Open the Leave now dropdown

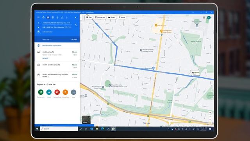point(47,39)
